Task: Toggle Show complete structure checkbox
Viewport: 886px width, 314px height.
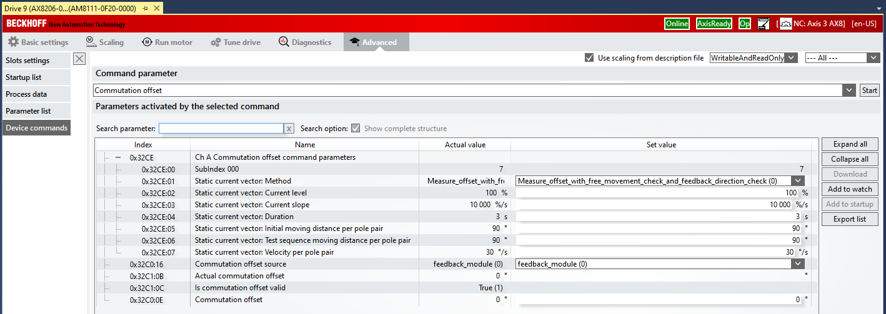Action: coord(356,128)
